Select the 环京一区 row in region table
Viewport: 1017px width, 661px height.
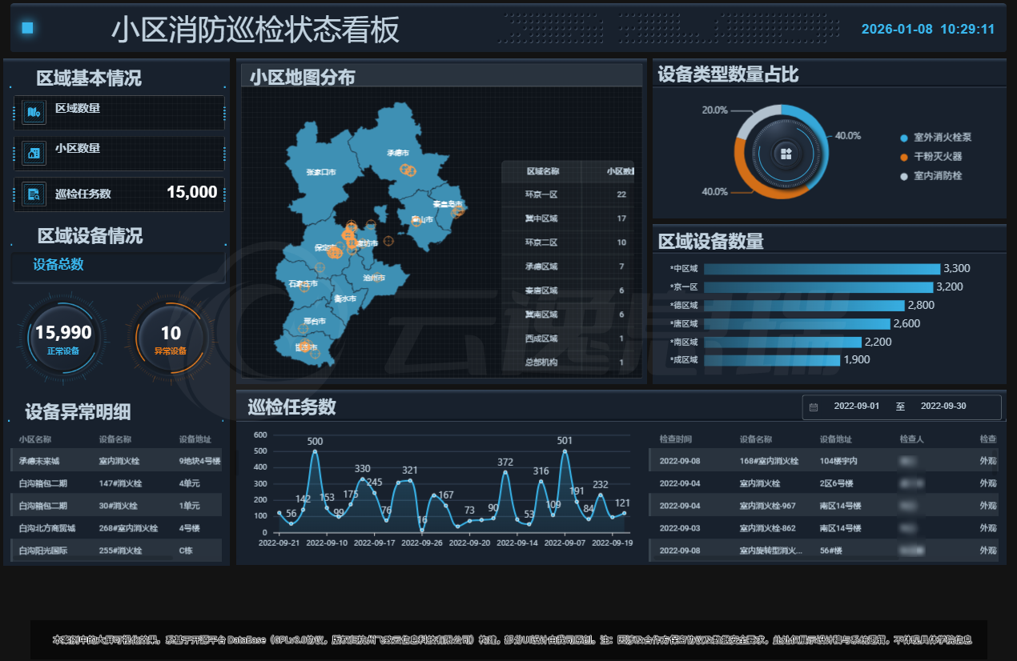[x=568, y=194]
